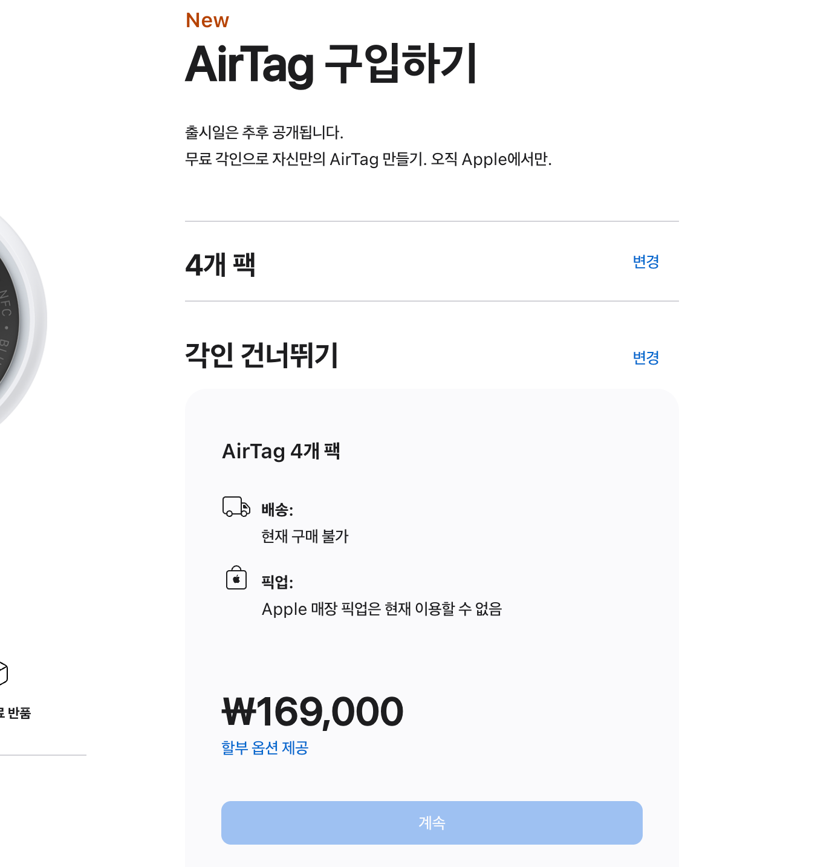The width and height of the screenshot is (838, 867).
Task: Click the 출시일은 추후 공개됩니다 text
Action: tap(264, 132)
